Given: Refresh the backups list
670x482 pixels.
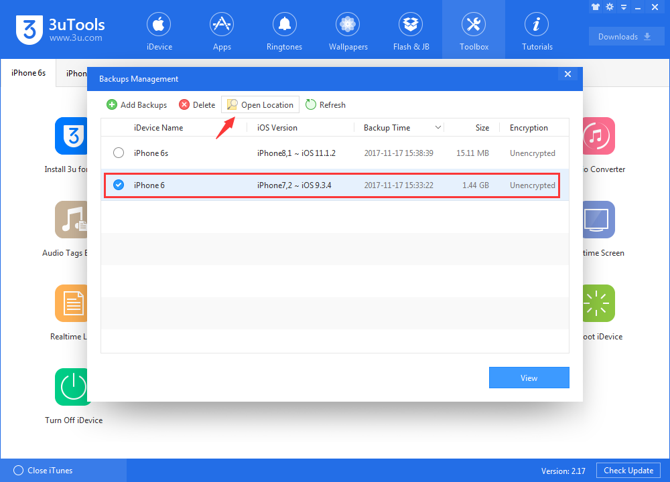Looking at the screenshot, I should pos(326,105).
